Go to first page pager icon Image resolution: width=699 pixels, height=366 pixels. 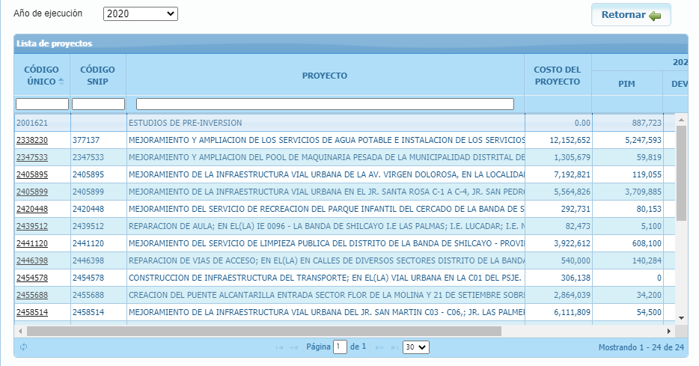[x=279, y=347]
